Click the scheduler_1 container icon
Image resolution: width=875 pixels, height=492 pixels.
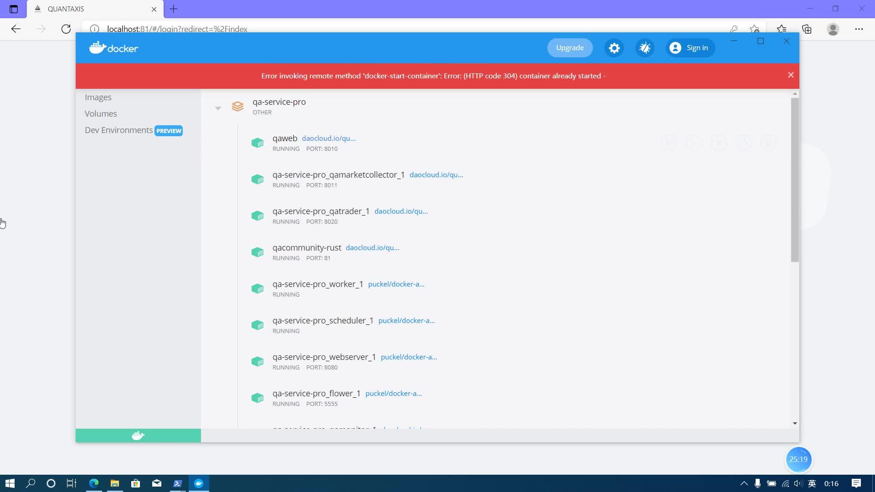(x=257, y=325)
